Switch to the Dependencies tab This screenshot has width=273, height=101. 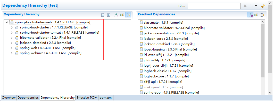pos(28,98)
